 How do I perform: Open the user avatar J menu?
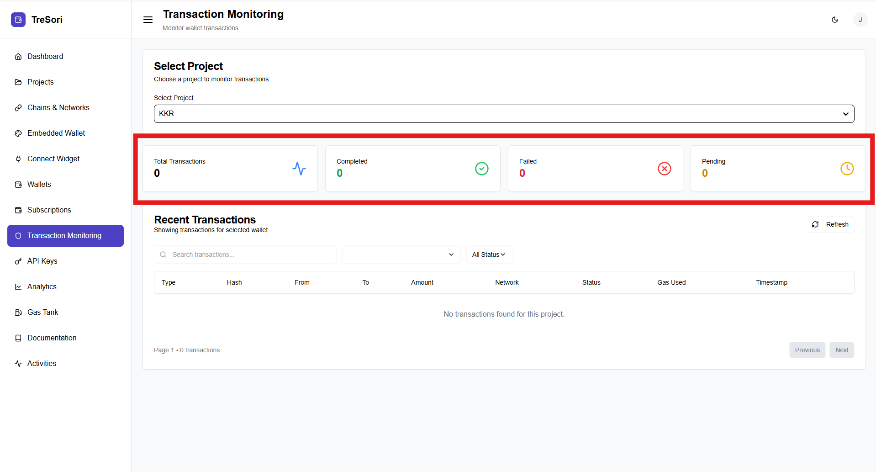[x=860, y=20]
